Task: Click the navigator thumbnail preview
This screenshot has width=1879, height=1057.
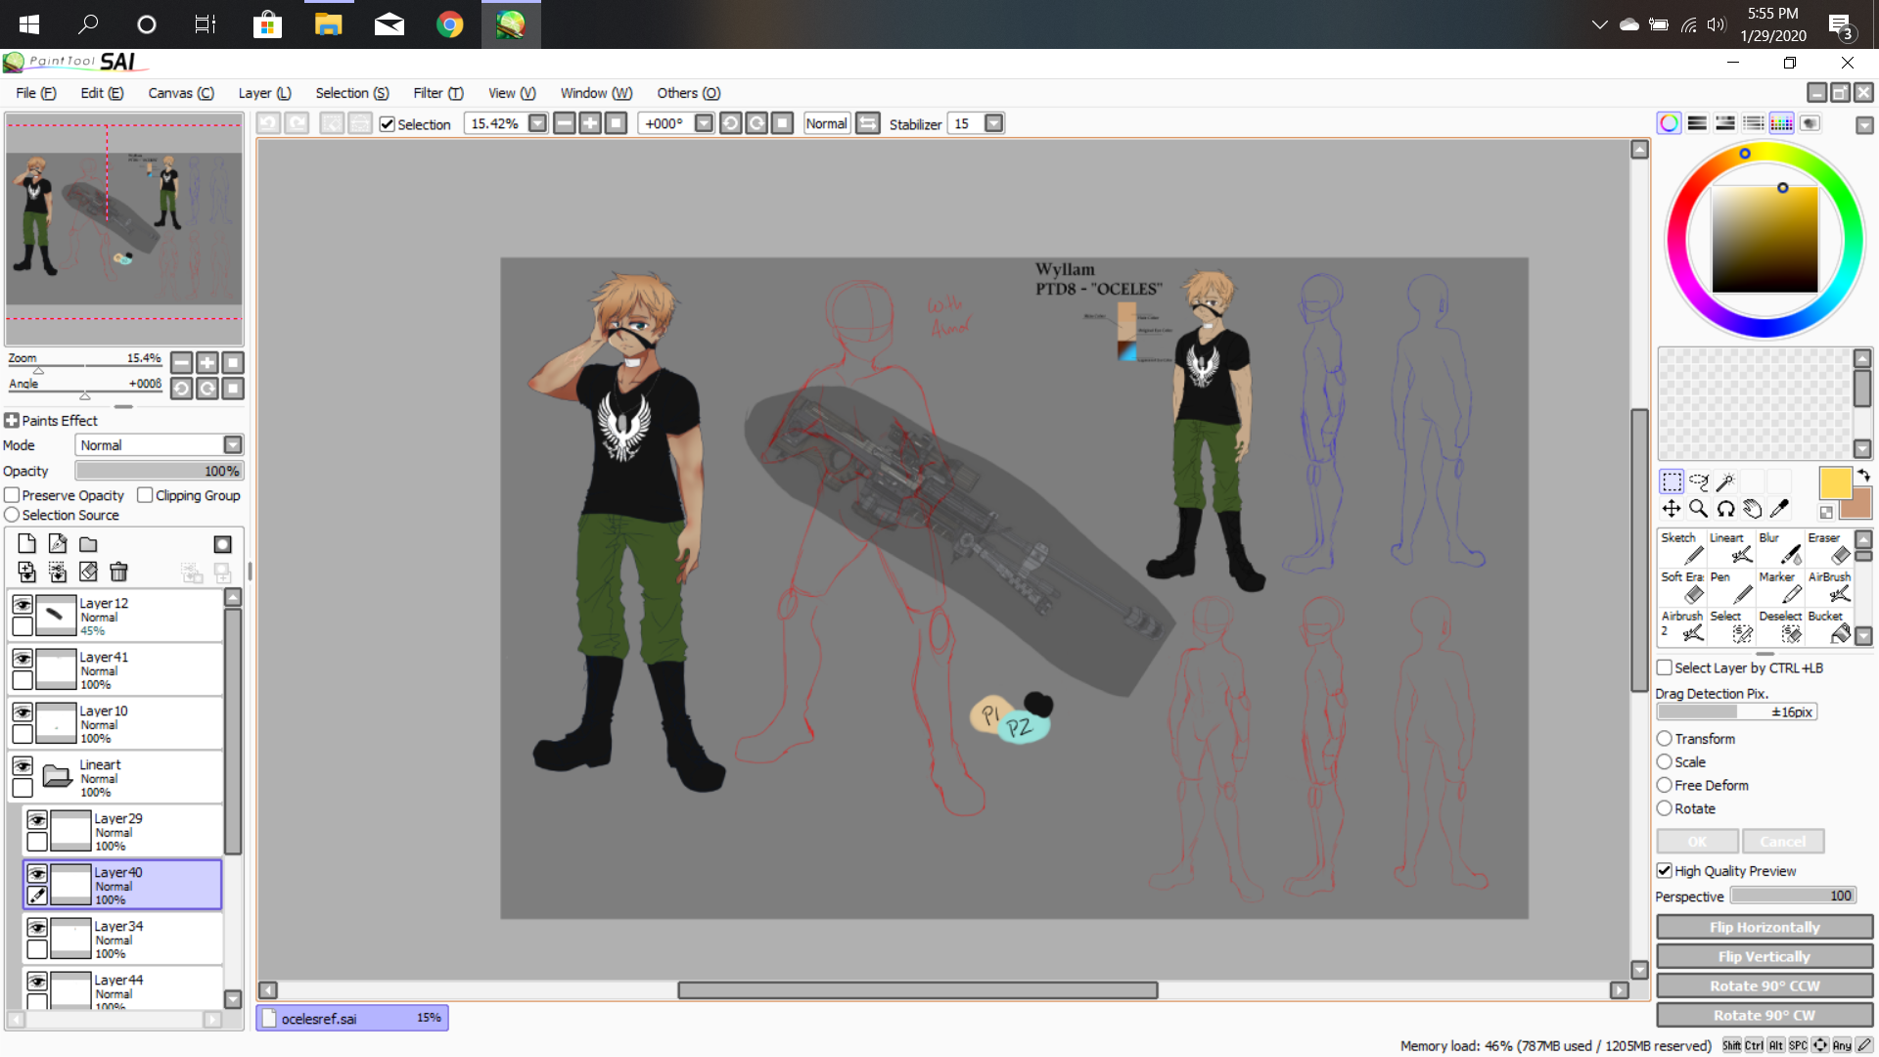Action: tap(123, 229)
